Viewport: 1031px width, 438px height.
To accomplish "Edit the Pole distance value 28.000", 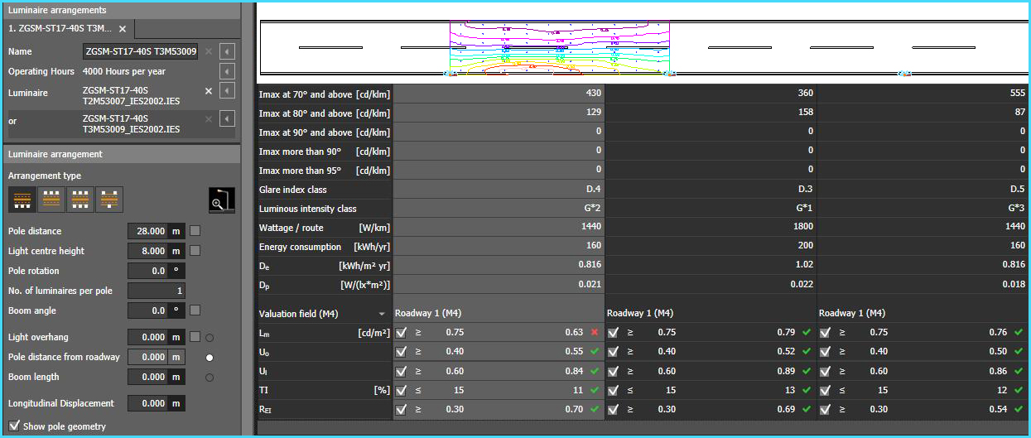I will pyautogui.click(x=148, y=231).
